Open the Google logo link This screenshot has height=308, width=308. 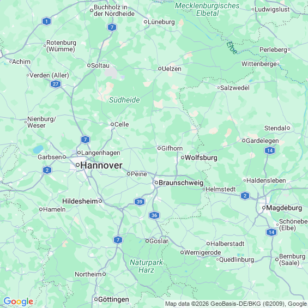click(19, 301)
